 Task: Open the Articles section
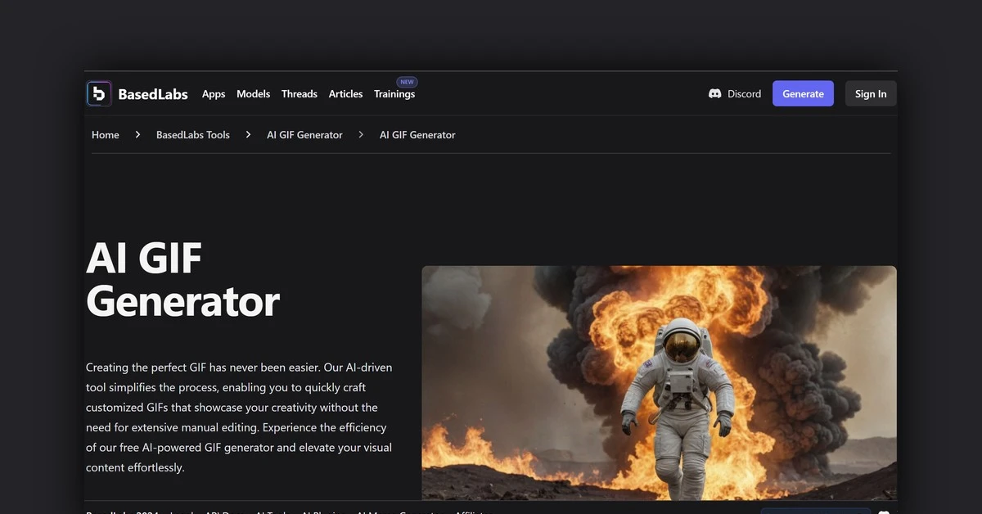pyautogui.click(x=345, y=93)
